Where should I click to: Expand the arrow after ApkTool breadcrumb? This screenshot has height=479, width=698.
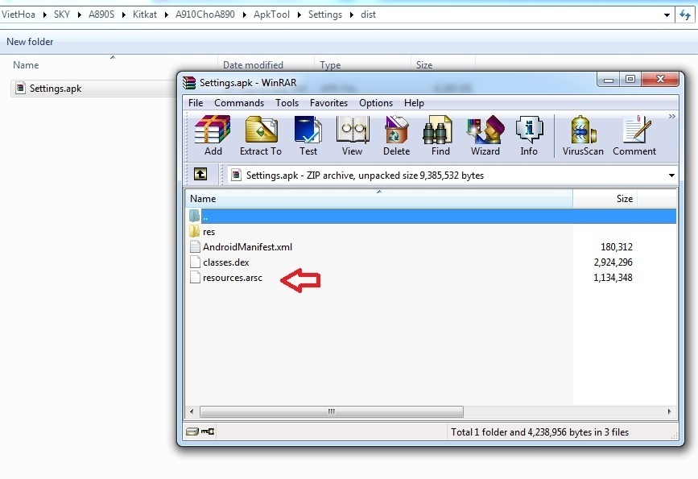[299, 14]
